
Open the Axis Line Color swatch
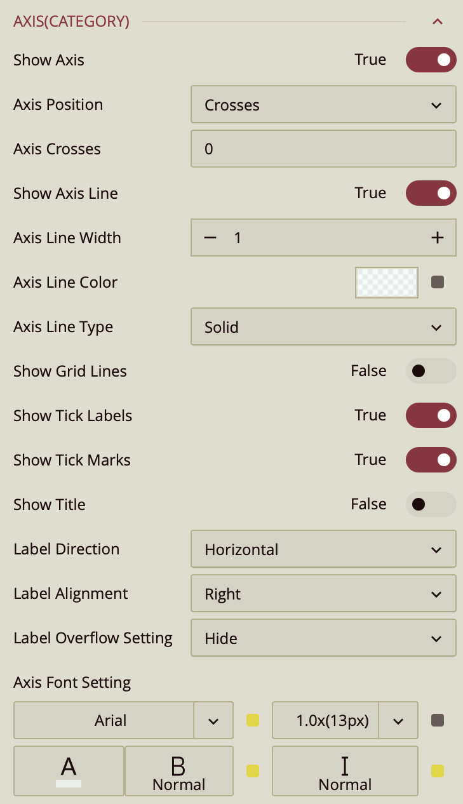tap(386, 283)
